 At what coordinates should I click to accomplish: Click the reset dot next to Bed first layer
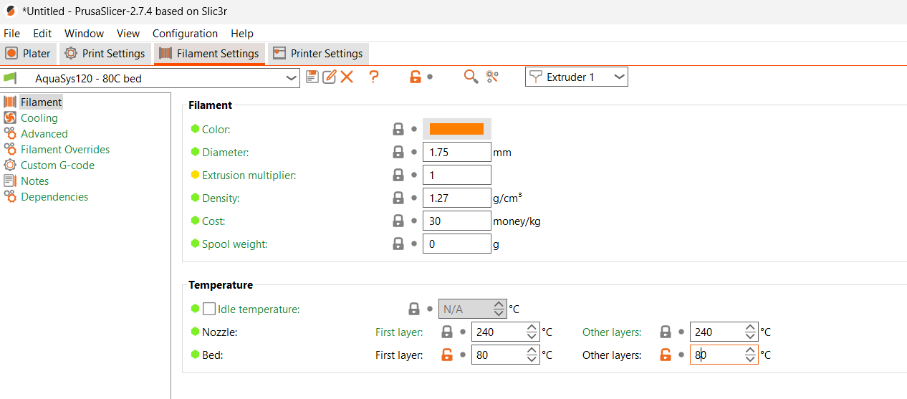pyautogui.click(x=463, y=355)
